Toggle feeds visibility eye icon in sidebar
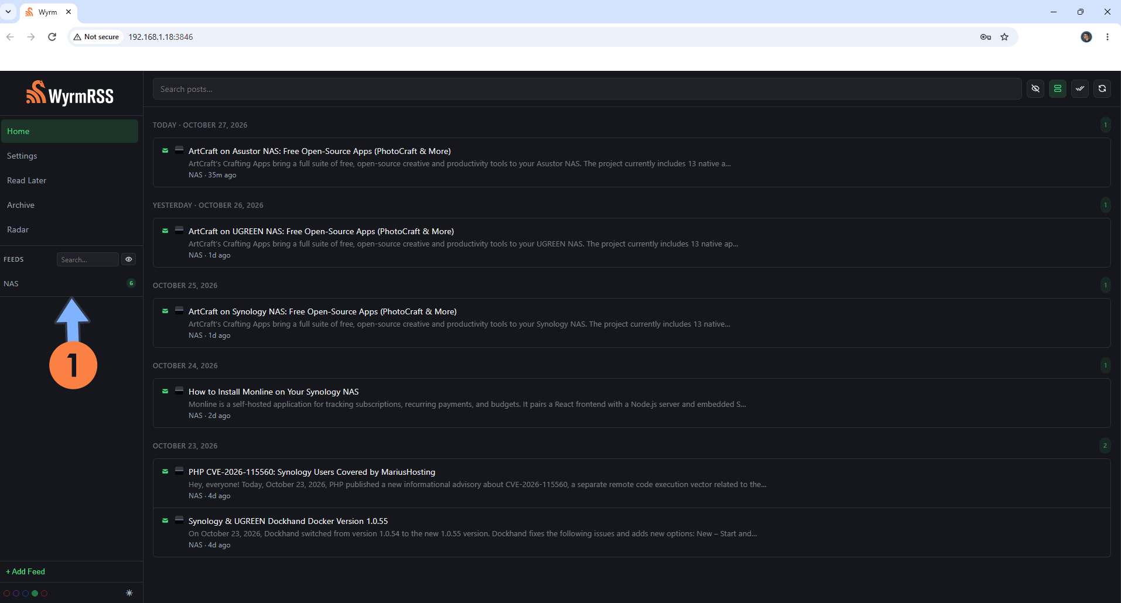The height and width of the screenshot is (603, 1121). [x=129, y=259]
